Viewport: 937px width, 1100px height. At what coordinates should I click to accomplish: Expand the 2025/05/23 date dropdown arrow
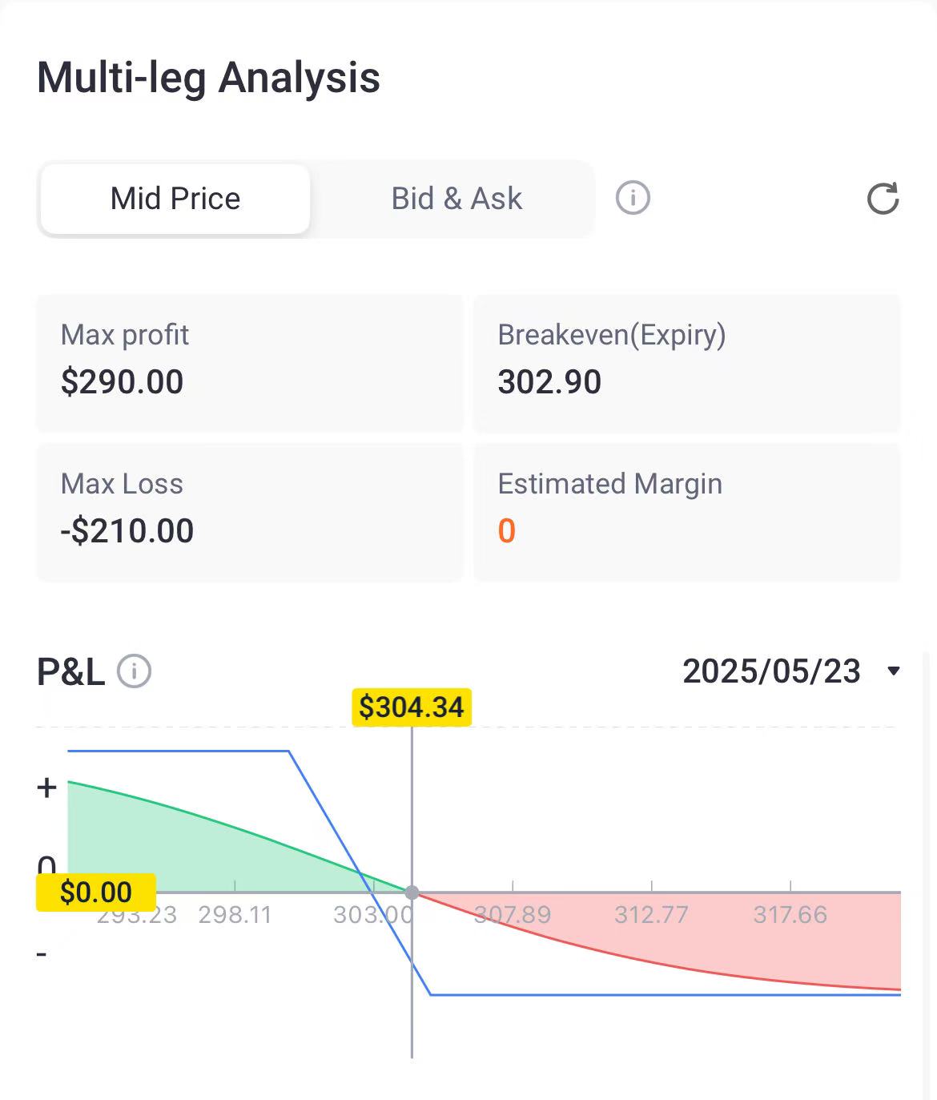pos(894,671)
